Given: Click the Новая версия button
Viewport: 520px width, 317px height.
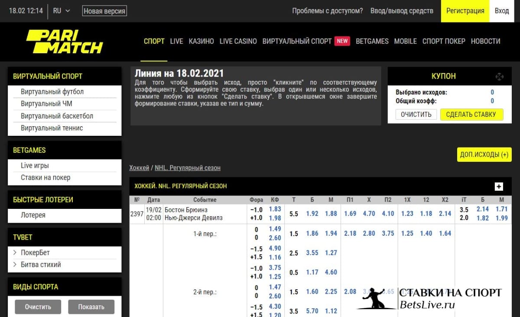Looking at the screenshot, I should coord(104,11).
